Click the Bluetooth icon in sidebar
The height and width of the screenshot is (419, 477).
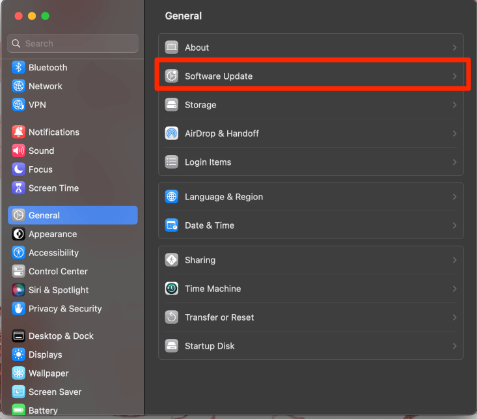[x=18, y=68]
